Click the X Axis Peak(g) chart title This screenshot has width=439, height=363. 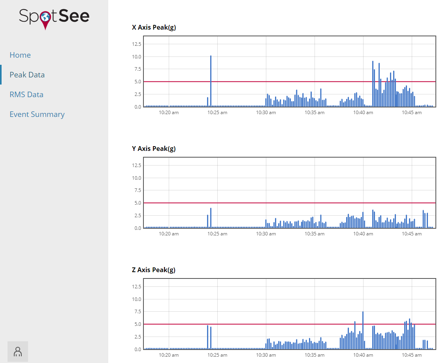[x=154, y=27]
